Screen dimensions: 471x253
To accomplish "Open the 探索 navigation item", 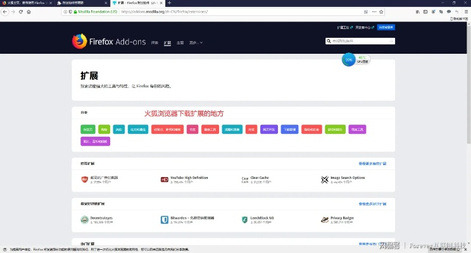I will [x=154, y=42].
